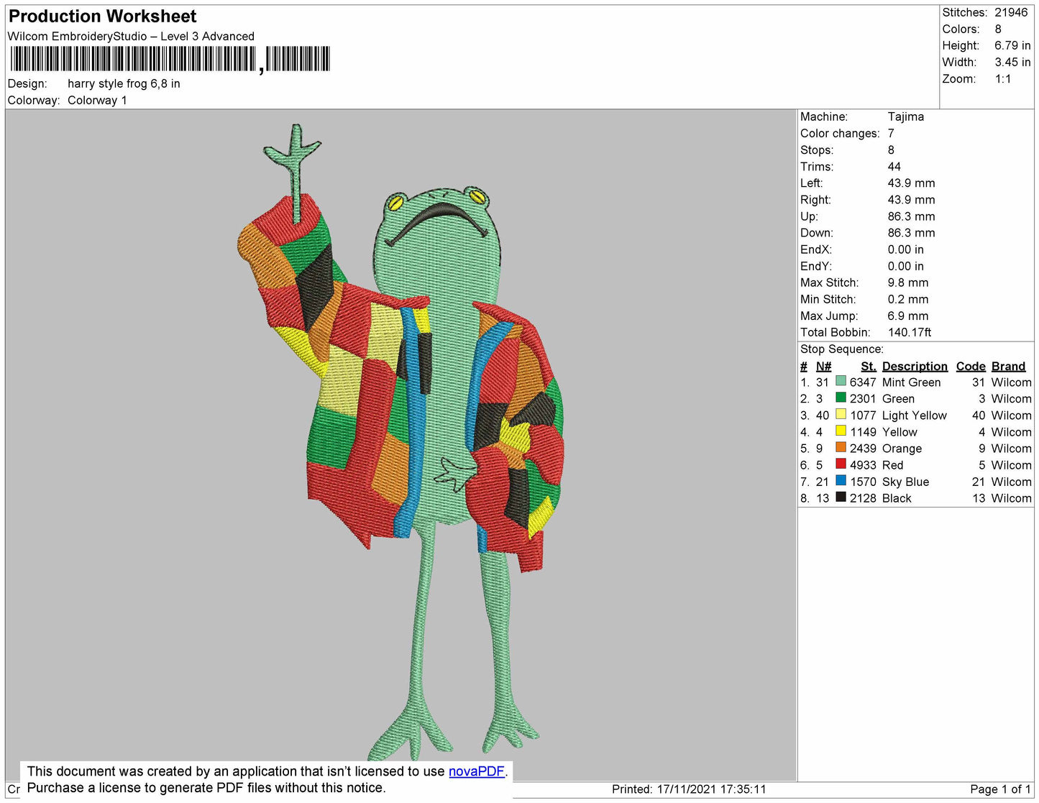Image resolution: width=1039 pixels, height=803 pixels.
Task: Click the Total Bobbin value '140.17ft'
Action: tap(910, 332)
